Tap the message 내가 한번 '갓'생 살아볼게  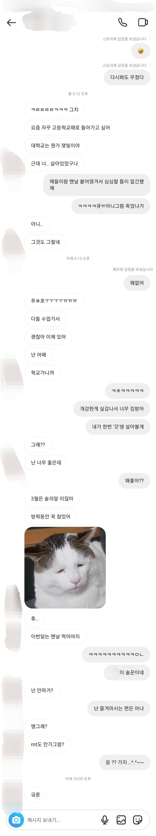tap(118, 427)
